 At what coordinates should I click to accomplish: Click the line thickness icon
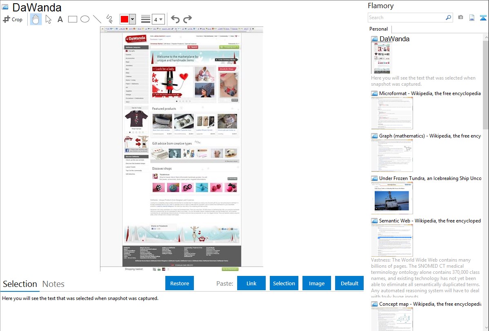point(146,19)
